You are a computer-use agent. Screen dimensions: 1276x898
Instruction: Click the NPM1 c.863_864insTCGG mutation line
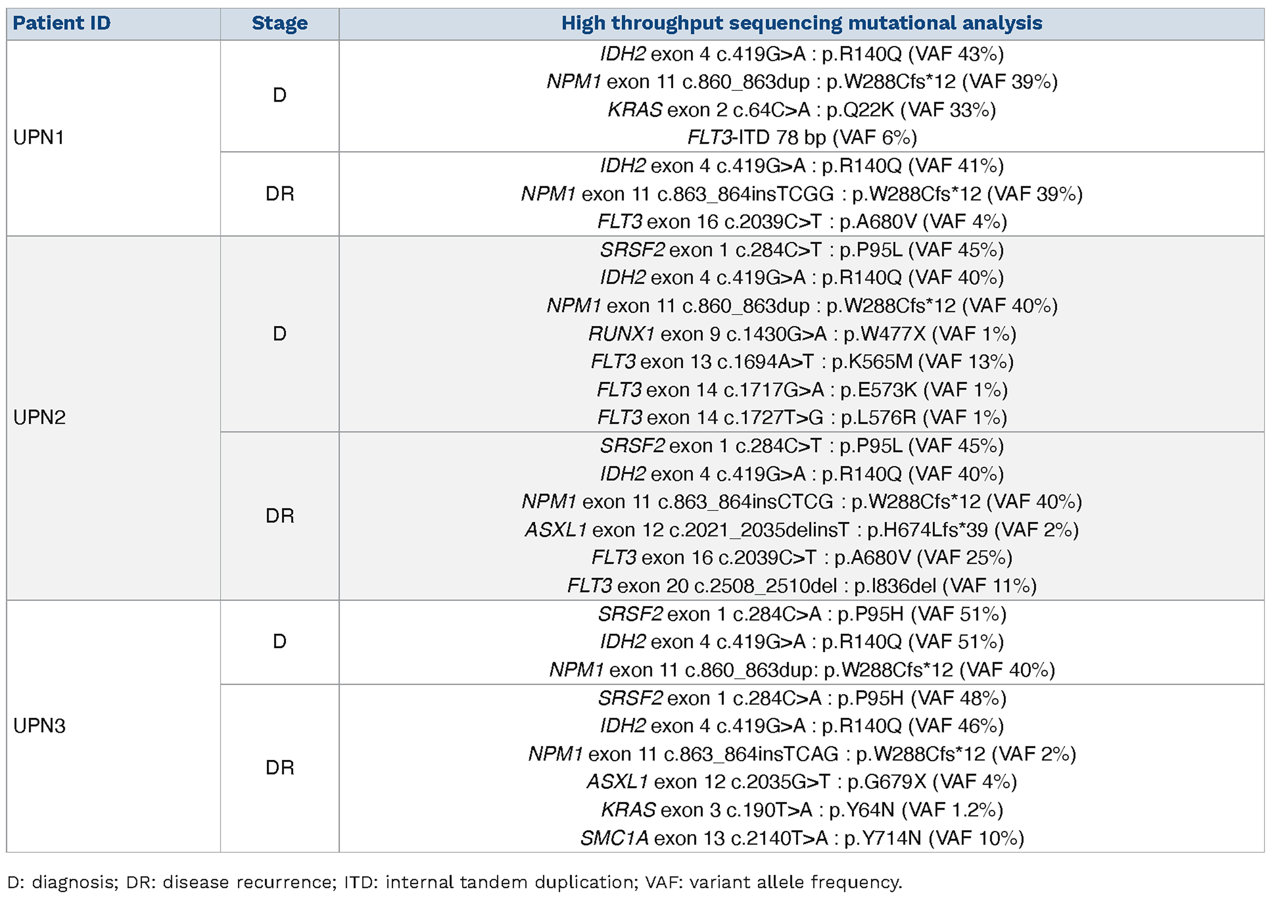pos(801,194)
